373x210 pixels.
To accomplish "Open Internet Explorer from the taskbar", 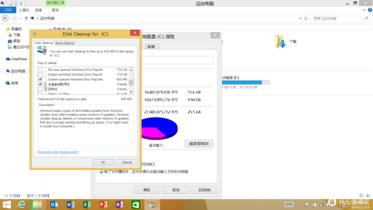I will coord(22,204).
